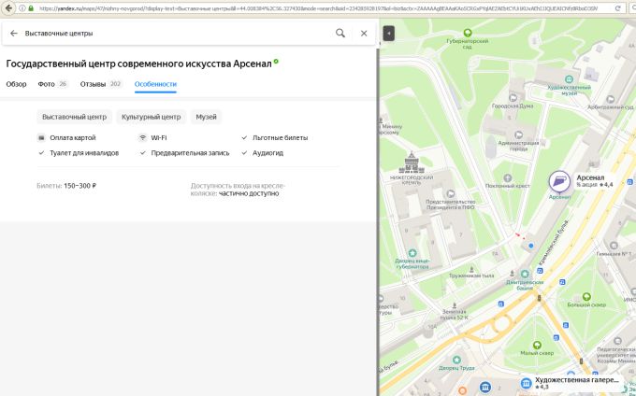Screen dimensions: 636x396
Task: Click Арбитражный суд marker on map
Action: (x=611, y=99)
